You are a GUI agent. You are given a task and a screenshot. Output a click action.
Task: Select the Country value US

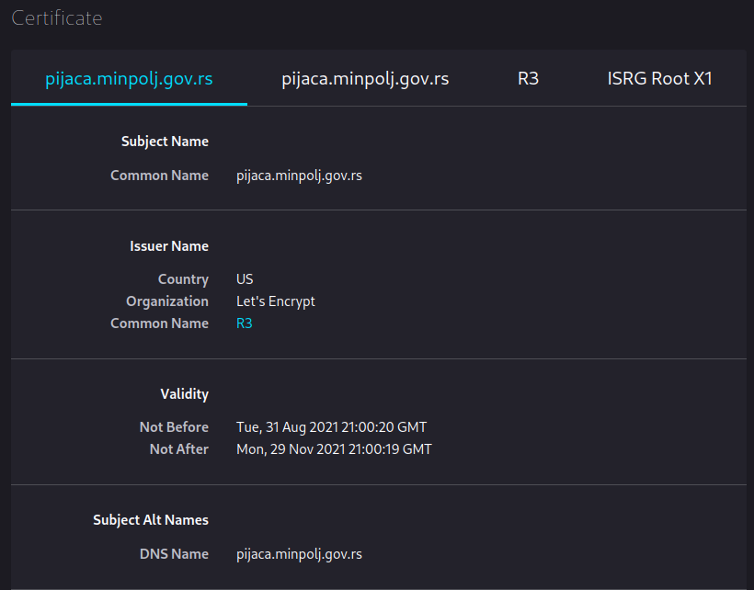245,279
